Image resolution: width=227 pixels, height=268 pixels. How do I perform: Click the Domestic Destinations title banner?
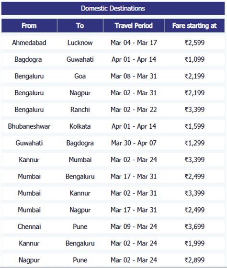(x=113, y=8)
